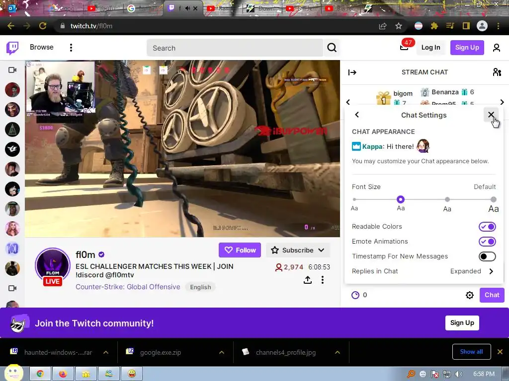Image resolution: width=509 pixels, height=381 pixels.
Task: Select the smallest font size slider stop
Action: [354, 199]
